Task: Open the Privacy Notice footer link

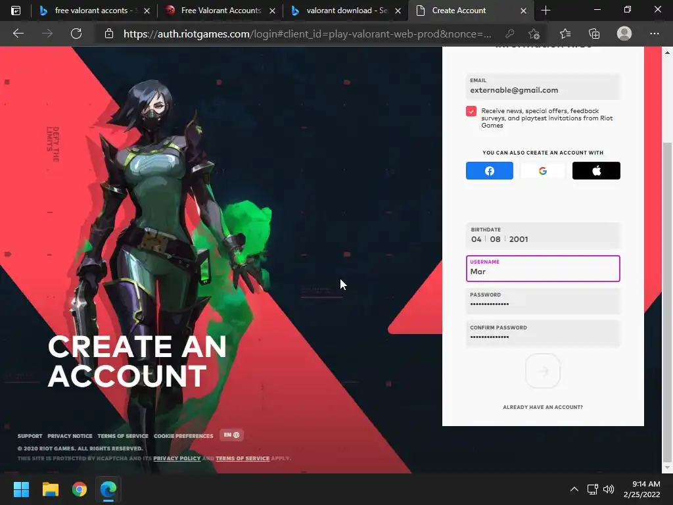Action: click(70, 436)
